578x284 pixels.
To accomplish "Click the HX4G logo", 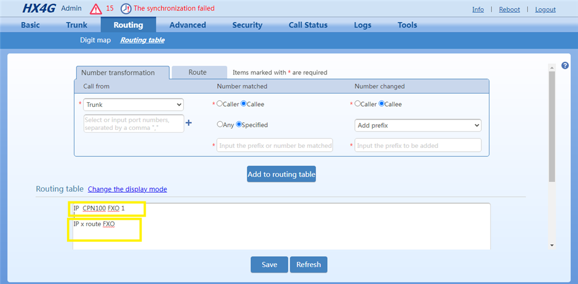I will click(38, 9).
